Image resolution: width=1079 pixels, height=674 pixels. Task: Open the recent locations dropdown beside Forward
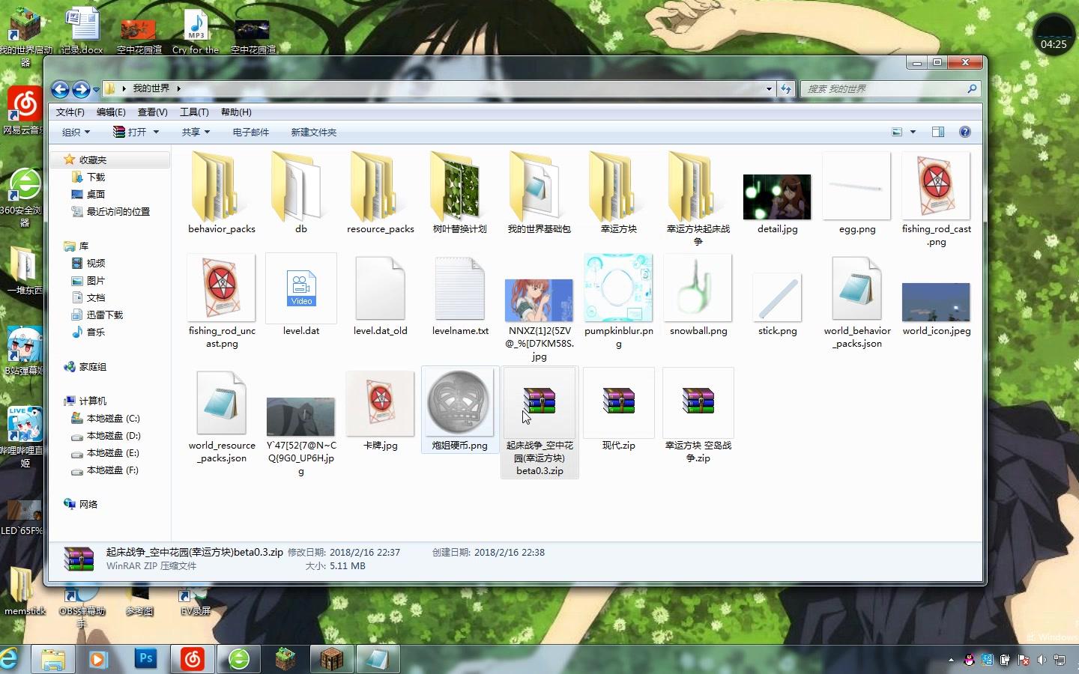(x=96, y=90)
